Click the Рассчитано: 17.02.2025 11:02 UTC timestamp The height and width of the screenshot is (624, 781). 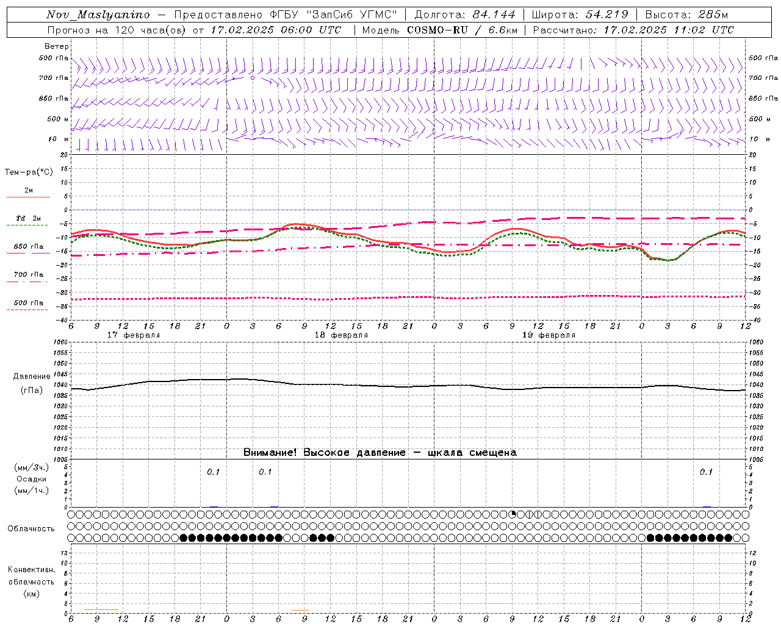633,30
